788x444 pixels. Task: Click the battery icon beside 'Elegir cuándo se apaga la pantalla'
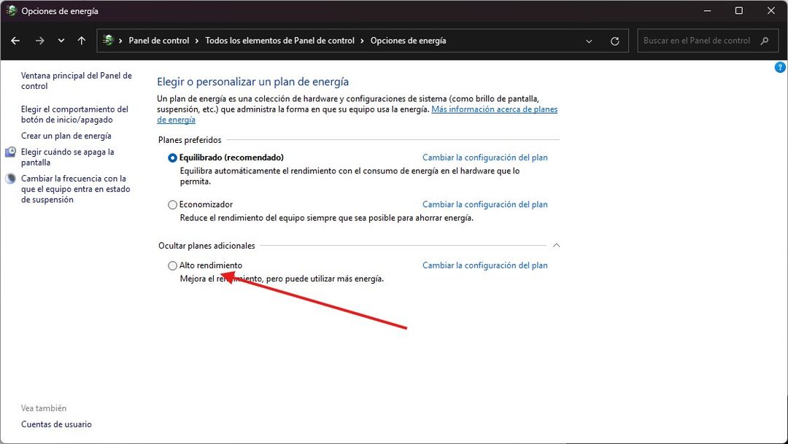[9, 152]
